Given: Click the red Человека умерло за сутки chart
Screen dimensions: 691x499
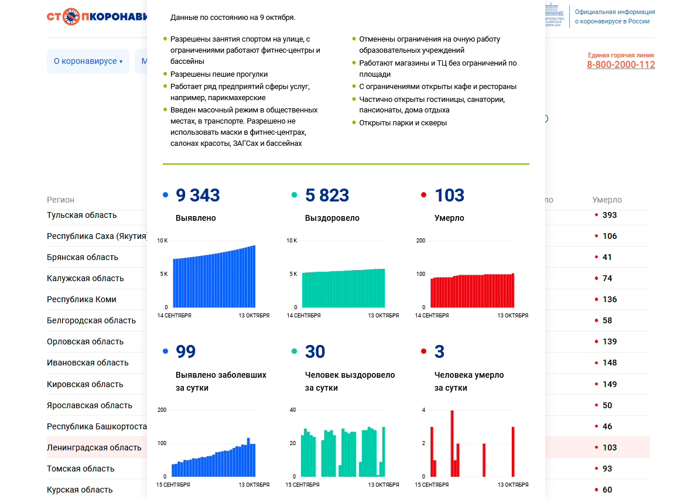Looking at the screenshot, I should 472,444.
